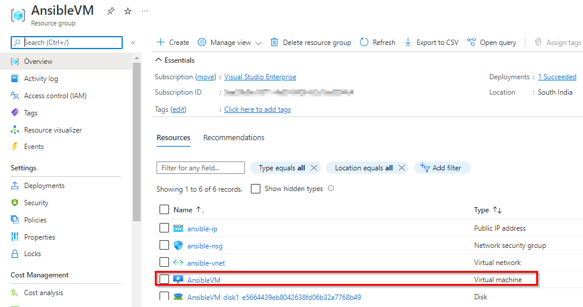Open the ansible-nsg resource link
The image size is (583, 307).
point(205,246)
